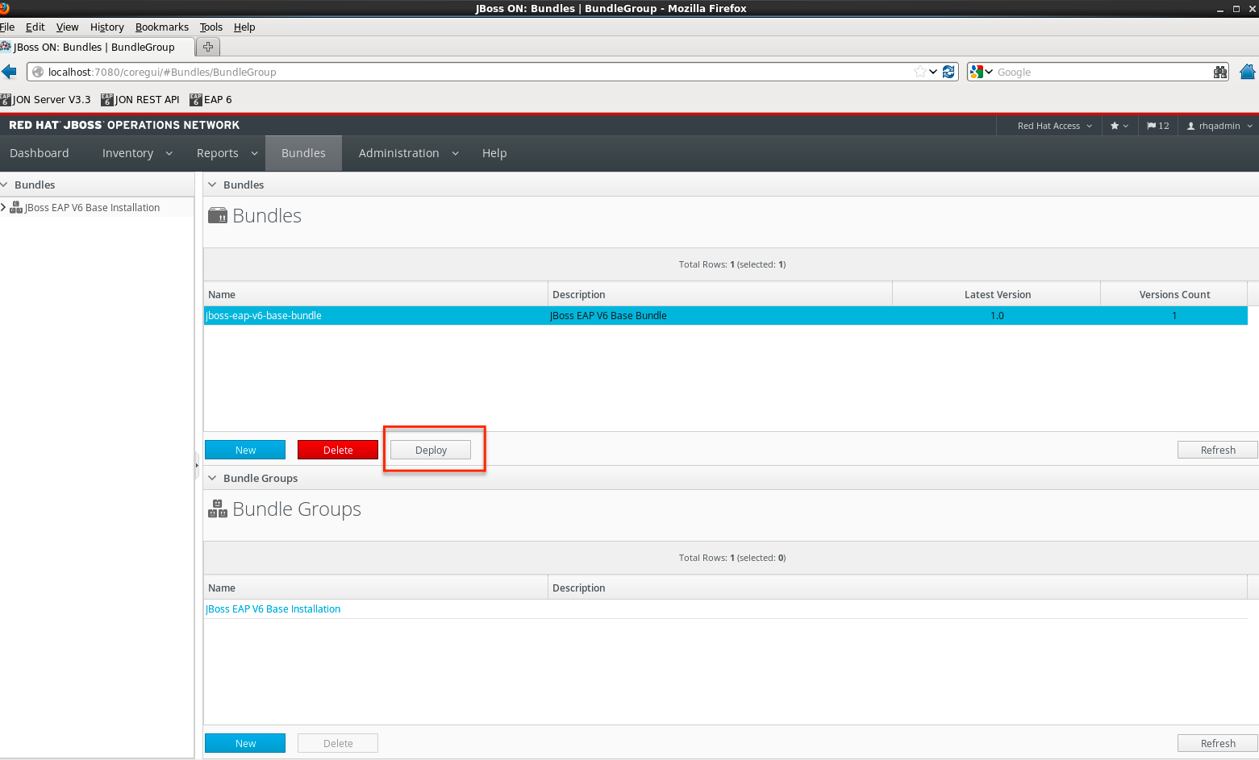Image resolution: width=1259 pixels, height=760 pixels.
Task: Click the red Delete bundle button
Action: (x=338, y=450)
